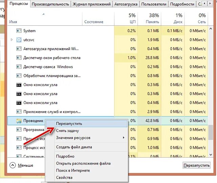Click the 1.9 МБ memory value of utcsvc
This screenshot has height=183, width=217.
tap(153, 40)
